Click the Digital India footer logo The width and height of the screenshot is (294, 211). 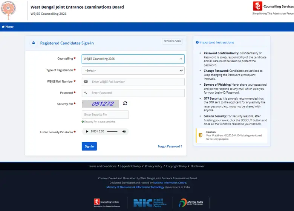click(x=191, y=203)
